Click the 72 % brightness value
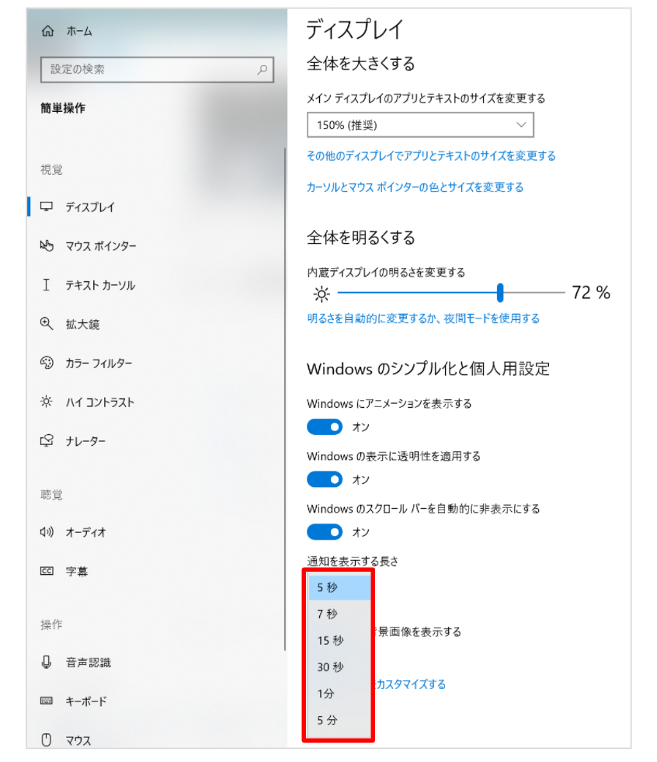The image size is (657, 762). point(591,293)
